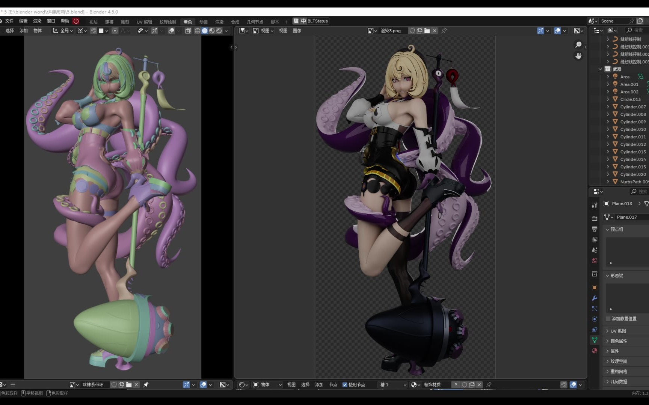This screenshot has height=405, width=649.
Task: Select Cylinder.010 in the outliner
Action: 633,129
